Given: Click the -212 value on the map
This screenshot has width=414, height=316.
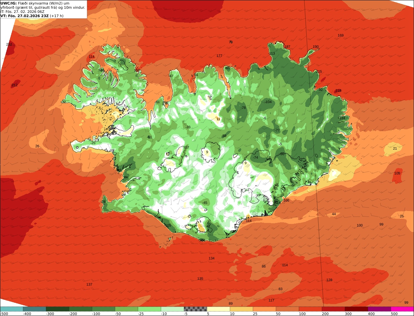Looking at the screenshot, I should coord(15,85).
